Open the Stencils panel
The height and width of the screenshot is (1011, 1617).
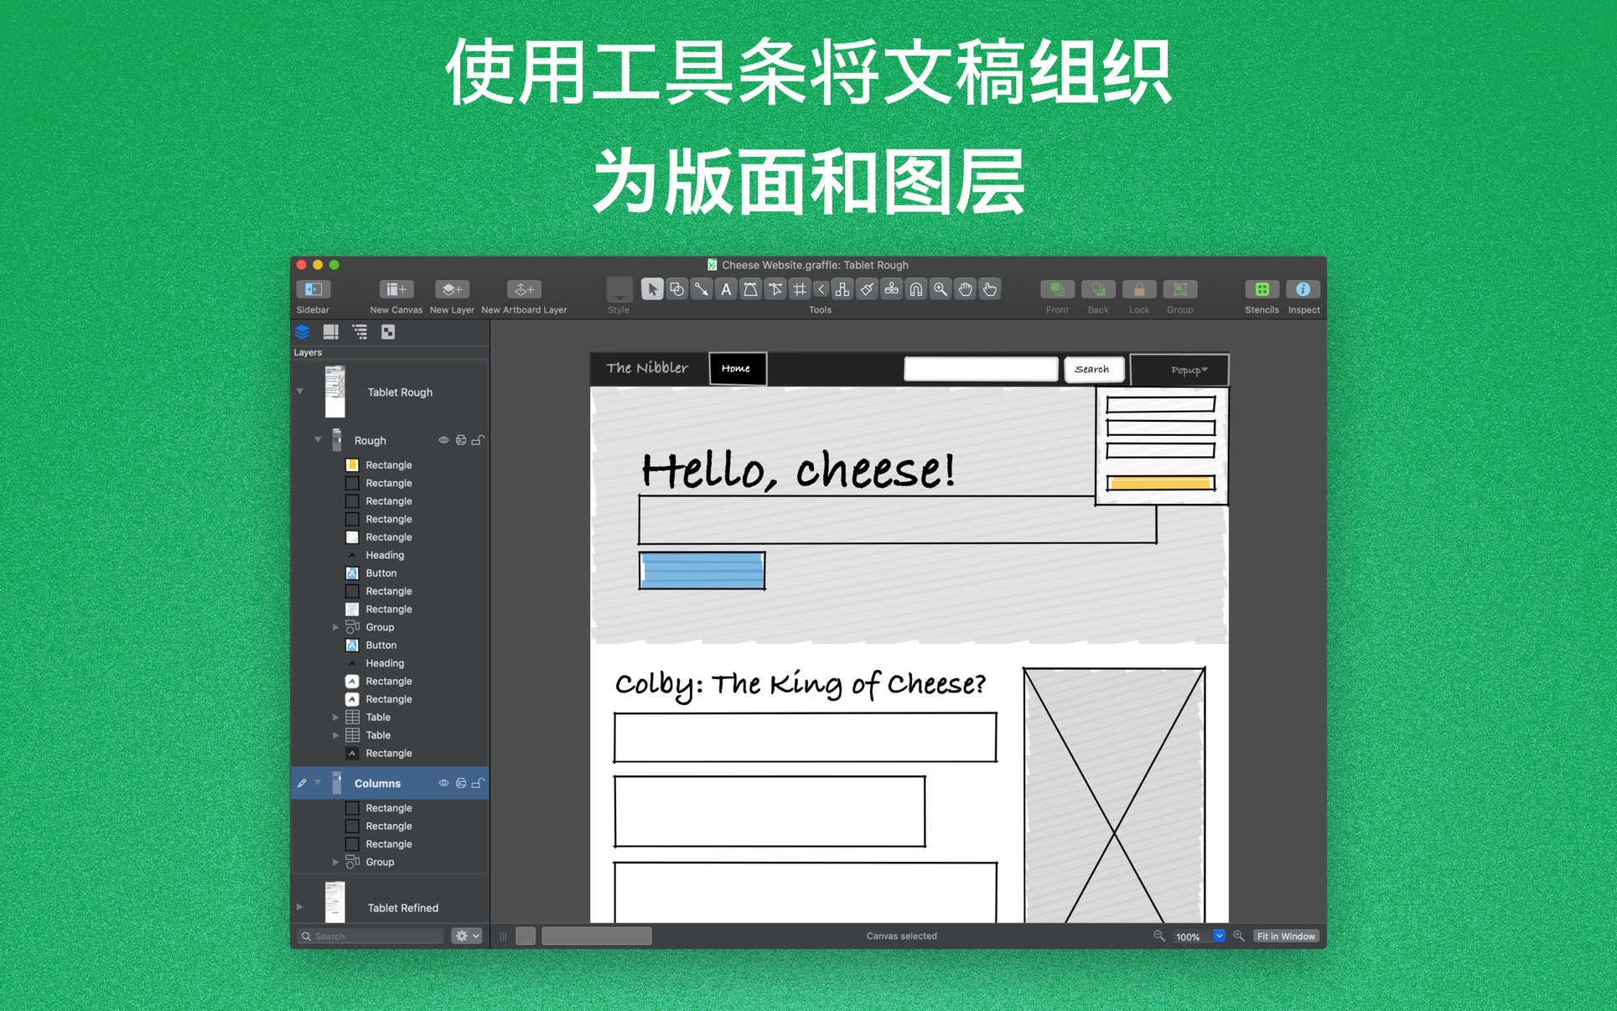pyautogui.click(x=1262, y=289)
